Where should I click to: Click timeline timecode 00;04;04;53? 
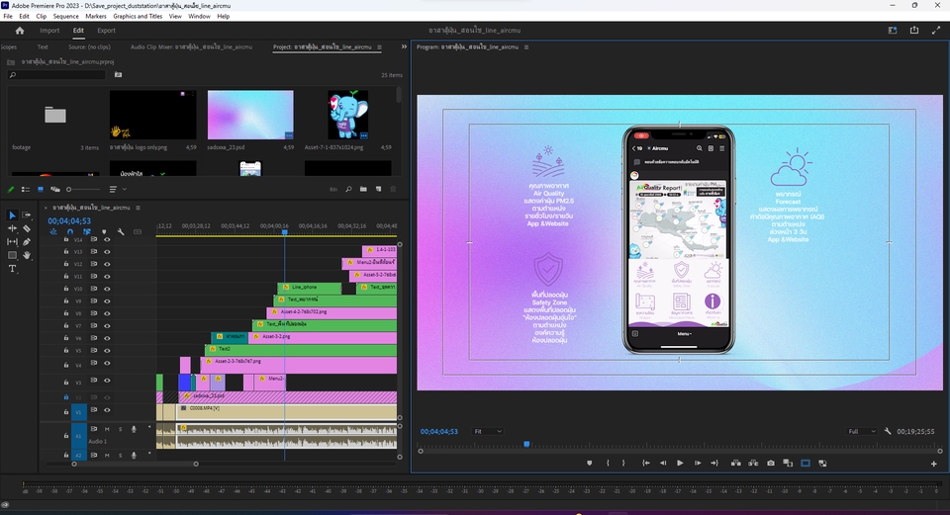[69, 220]
